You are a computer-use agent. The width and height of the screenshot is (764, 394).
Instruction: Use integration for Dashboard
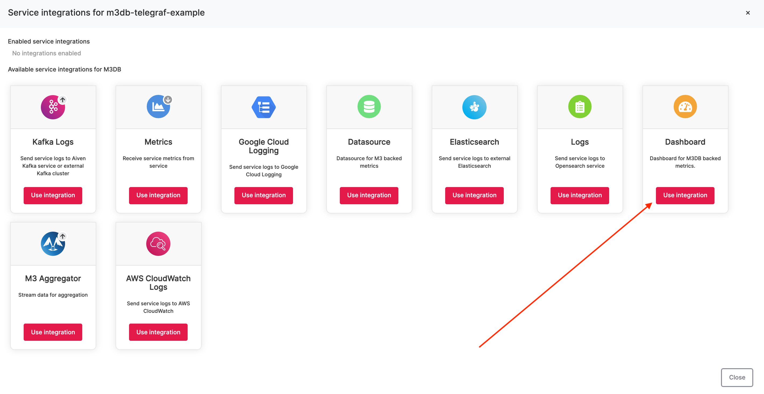[x=685, y=195]
